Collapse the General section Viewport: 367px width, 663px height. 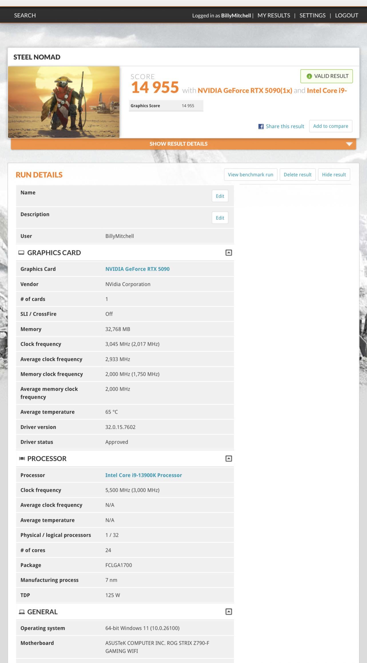point(229,612)
